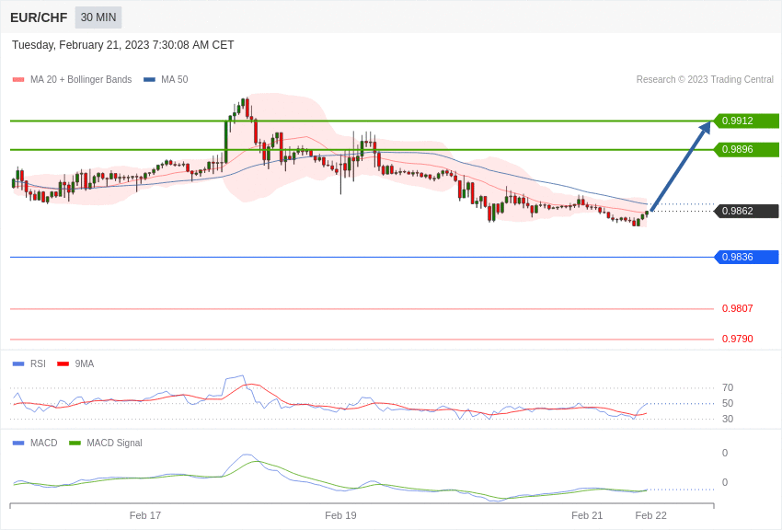Click the 0.9807 support level label

738,308
